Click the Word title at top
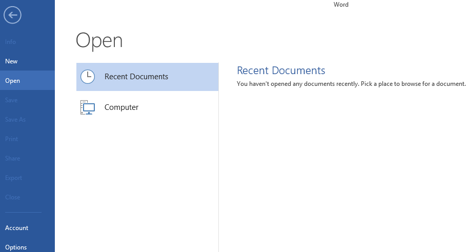 click(341, 5)
